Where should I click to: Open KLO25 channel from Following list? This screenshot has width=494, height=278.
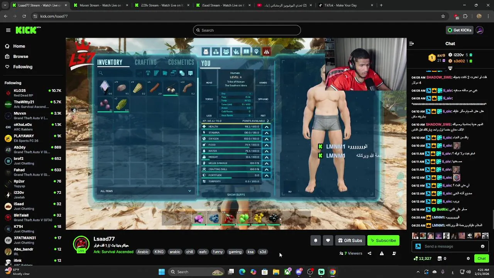(33, 93)
